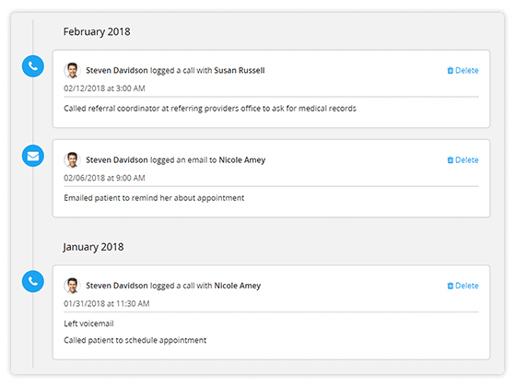Open Nicole Amey's name in the call entry

[x=238, y=286]
